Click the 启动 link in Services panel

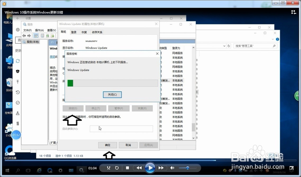(52, 57)
